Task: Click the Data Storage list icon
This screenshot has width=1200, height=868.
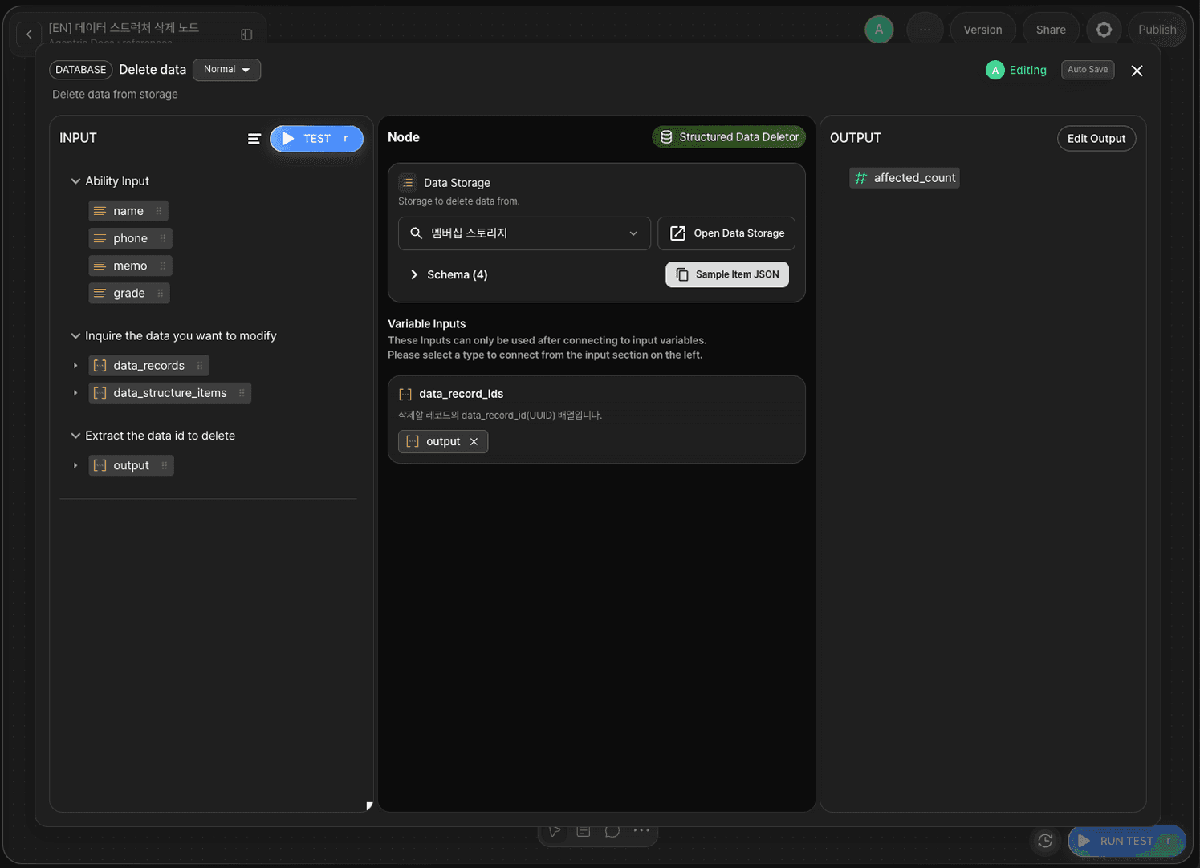Action: click(x=408, y=183)
